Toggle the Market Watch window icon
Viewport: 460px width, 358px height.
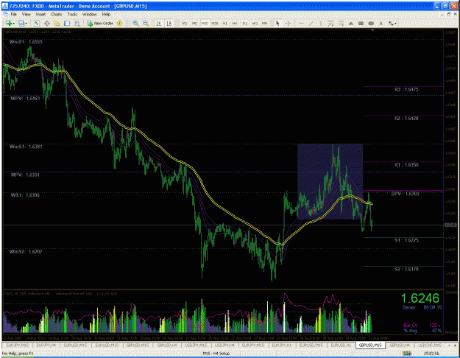[37, 23]
